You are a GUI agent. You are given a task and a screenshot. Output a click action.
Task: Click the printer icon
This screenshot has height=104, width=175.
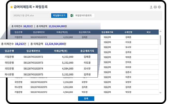[x=155, y=7]
